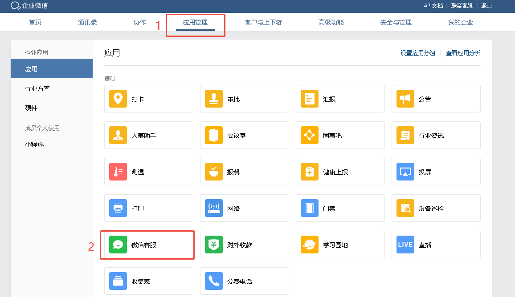515x297 pixels.
Task: Click 退出 to log out
Action: click(x=486, y=6)
